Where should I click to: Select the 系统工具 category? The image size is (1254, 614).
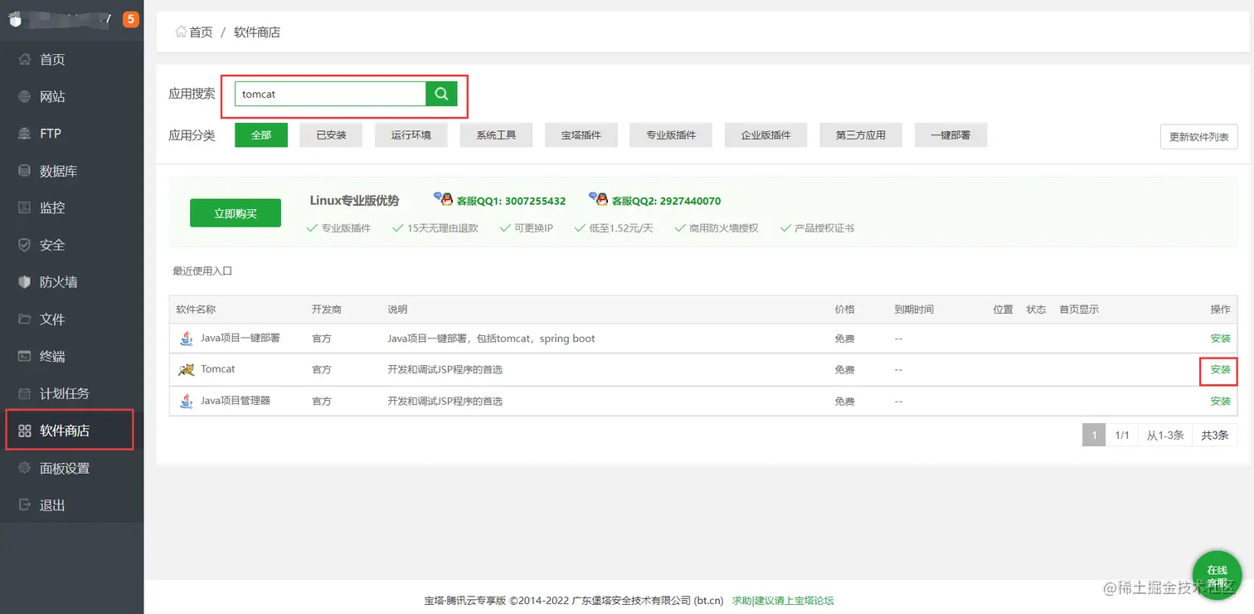[x=496, y=135]
